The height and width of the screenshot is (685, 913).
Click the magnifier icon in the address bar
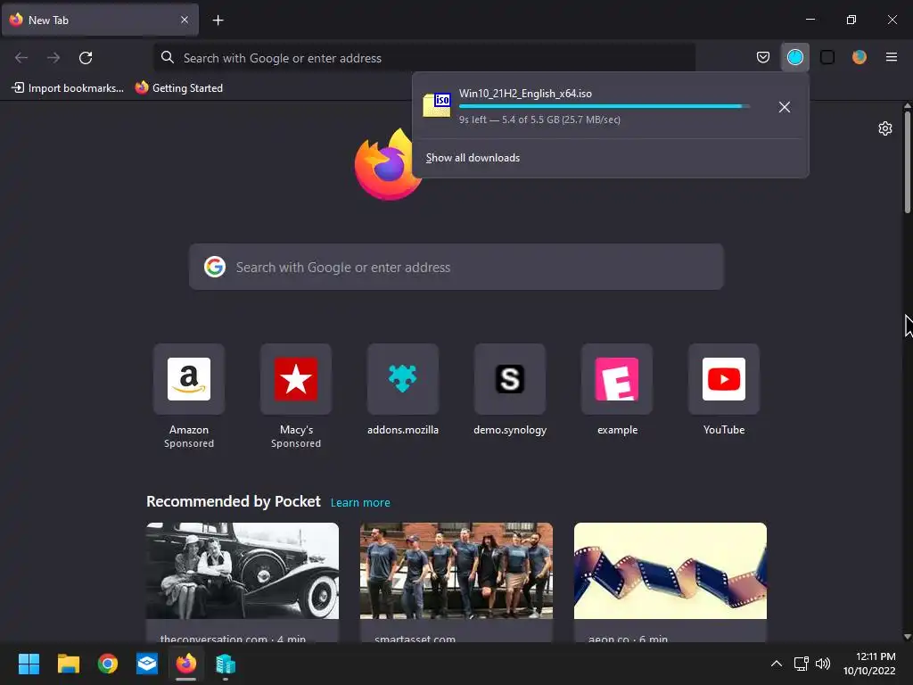coord(168,57)
